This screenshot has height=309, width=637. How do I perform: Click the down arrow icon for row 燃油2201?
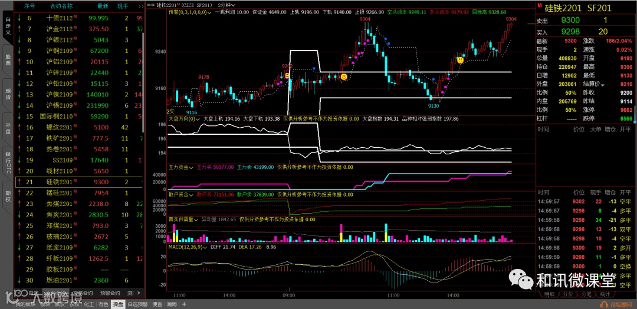tap(19, 280)
